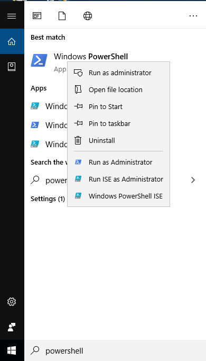
Task: Click ISE icon beside Run ISE as Administrator
Action: [78, 179]
